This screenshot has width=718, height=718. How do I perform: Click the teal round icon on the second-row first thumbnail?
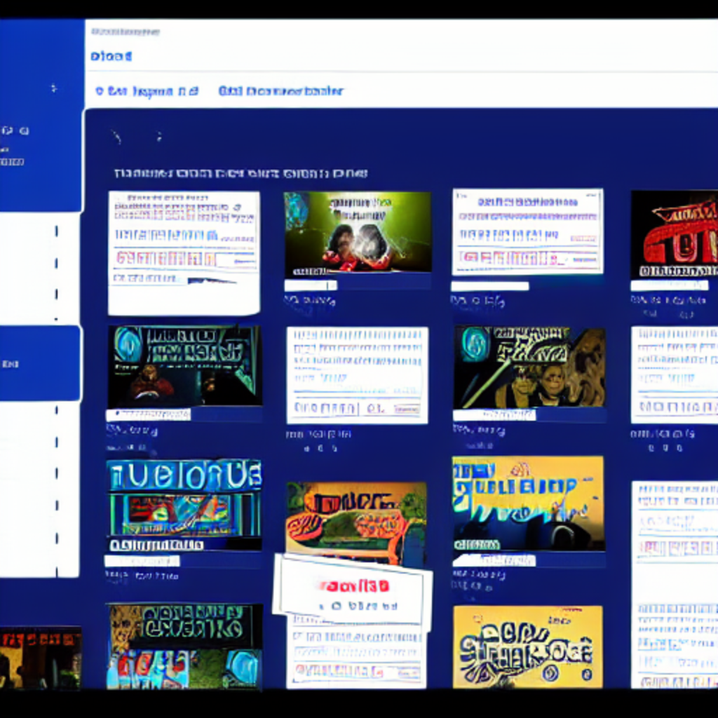[x=128, y=345]
